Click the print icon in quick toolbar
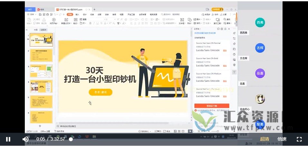This screenshot has height=146, width=308. 47,14
